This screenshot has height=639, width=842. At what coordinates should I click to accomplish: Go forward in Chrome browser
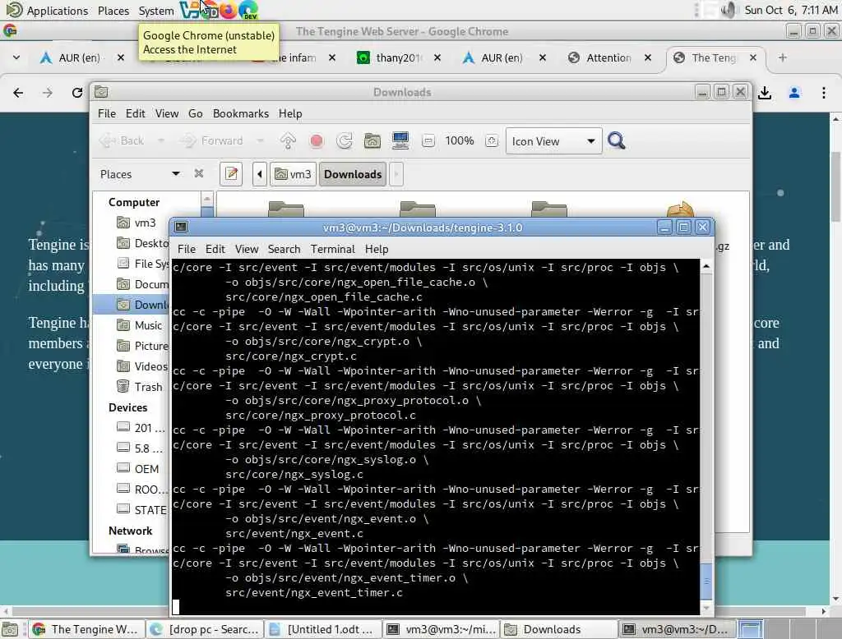tap(48, 93)
